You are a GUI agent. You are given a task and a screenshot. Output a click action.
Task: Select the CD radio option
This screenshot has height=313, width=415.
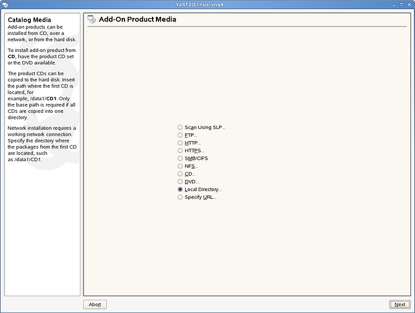pos(187,174)
